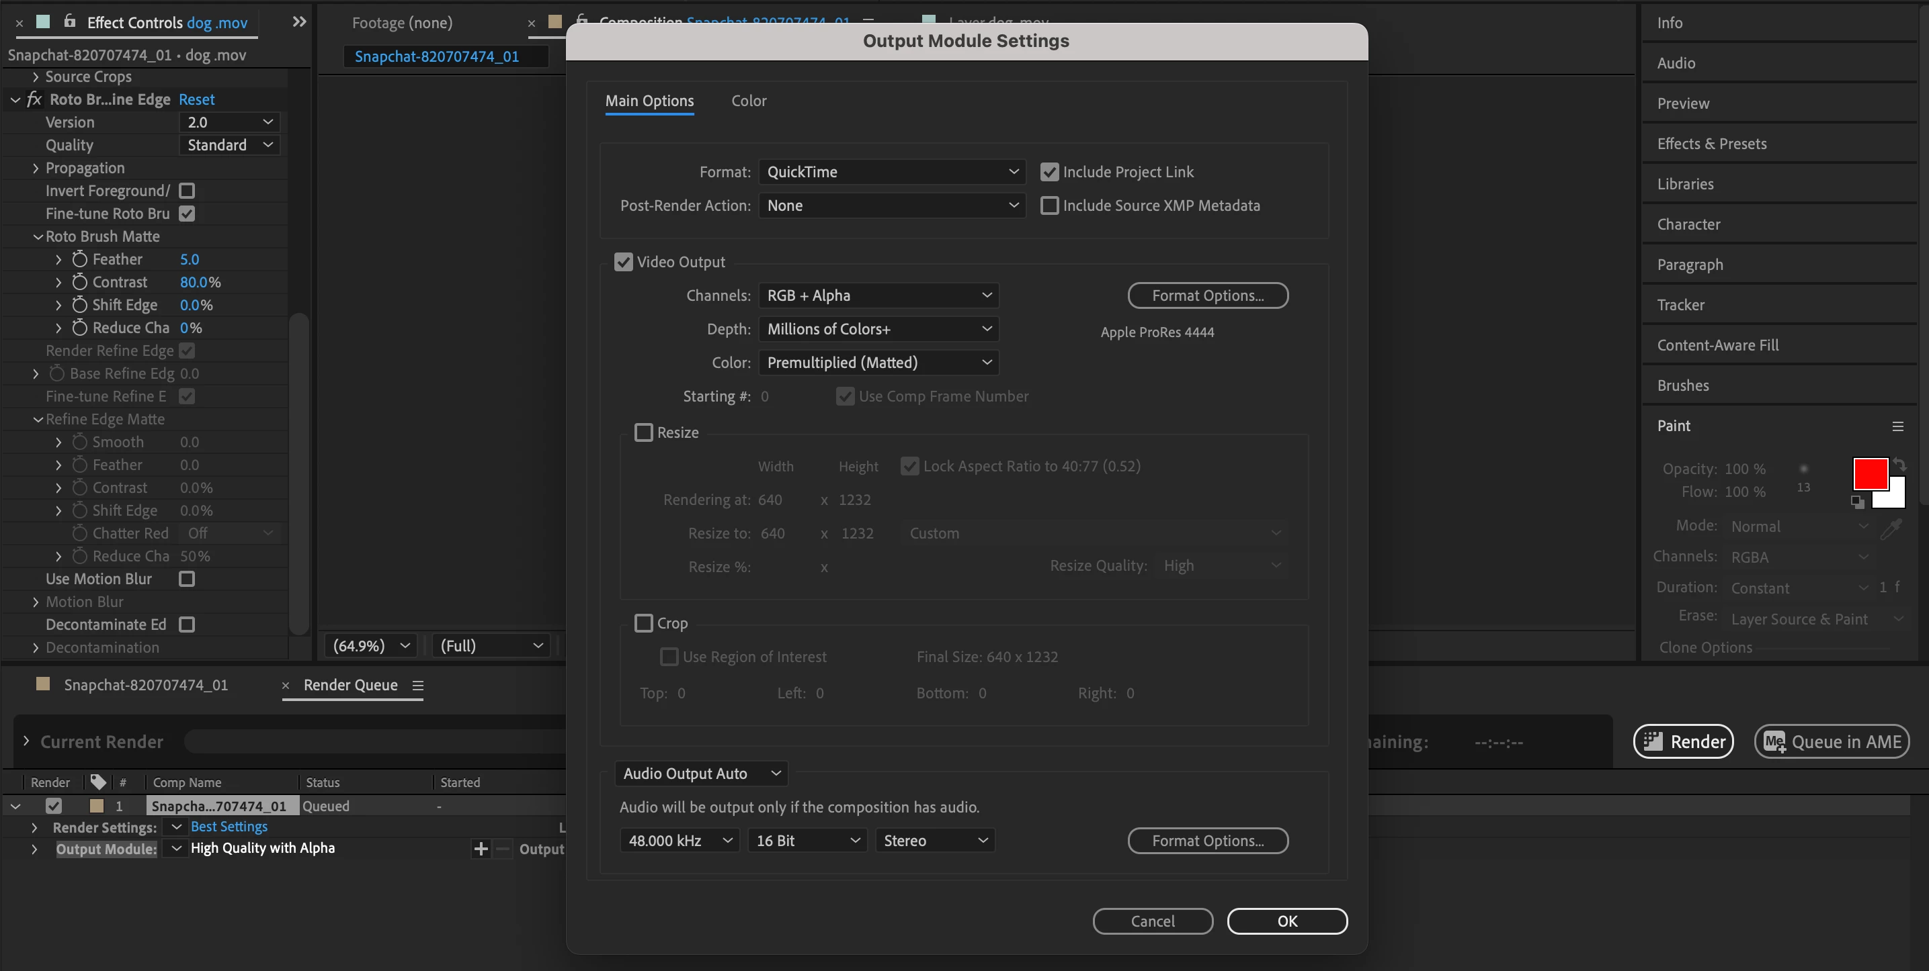Click OK to confirm output settings
The height and width of the screenshot is (971, 1929).
click(1286, 921)
